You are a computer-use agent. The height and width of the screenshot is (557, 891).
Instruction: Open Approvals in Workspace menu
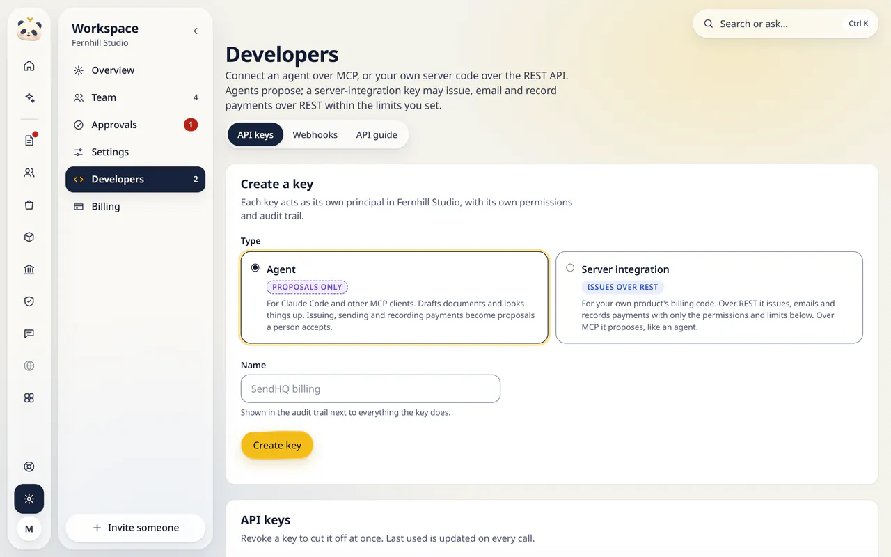pyautogui.click(x=135, y=125)
